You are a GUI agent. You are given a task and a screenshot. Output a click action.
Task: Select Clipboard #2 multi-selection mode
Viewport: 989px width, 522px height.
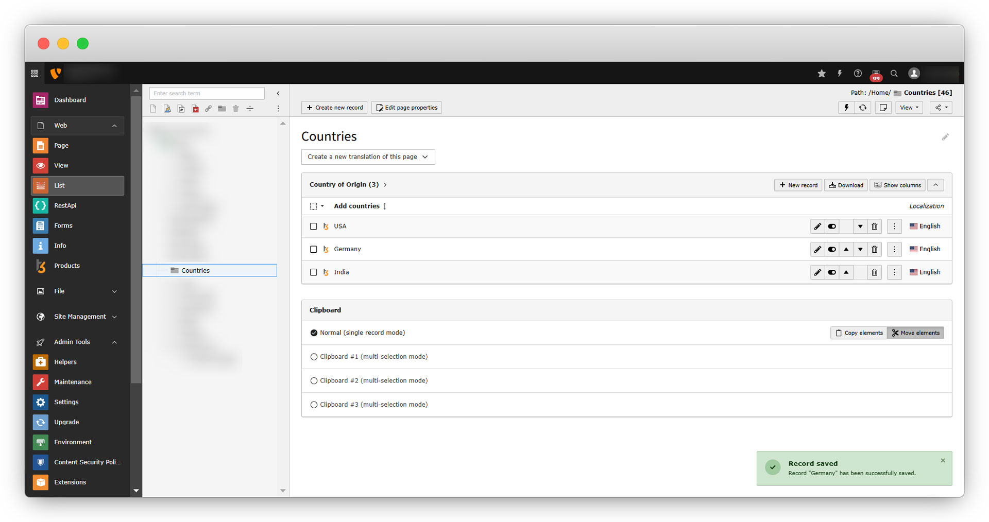click(314, 381)
